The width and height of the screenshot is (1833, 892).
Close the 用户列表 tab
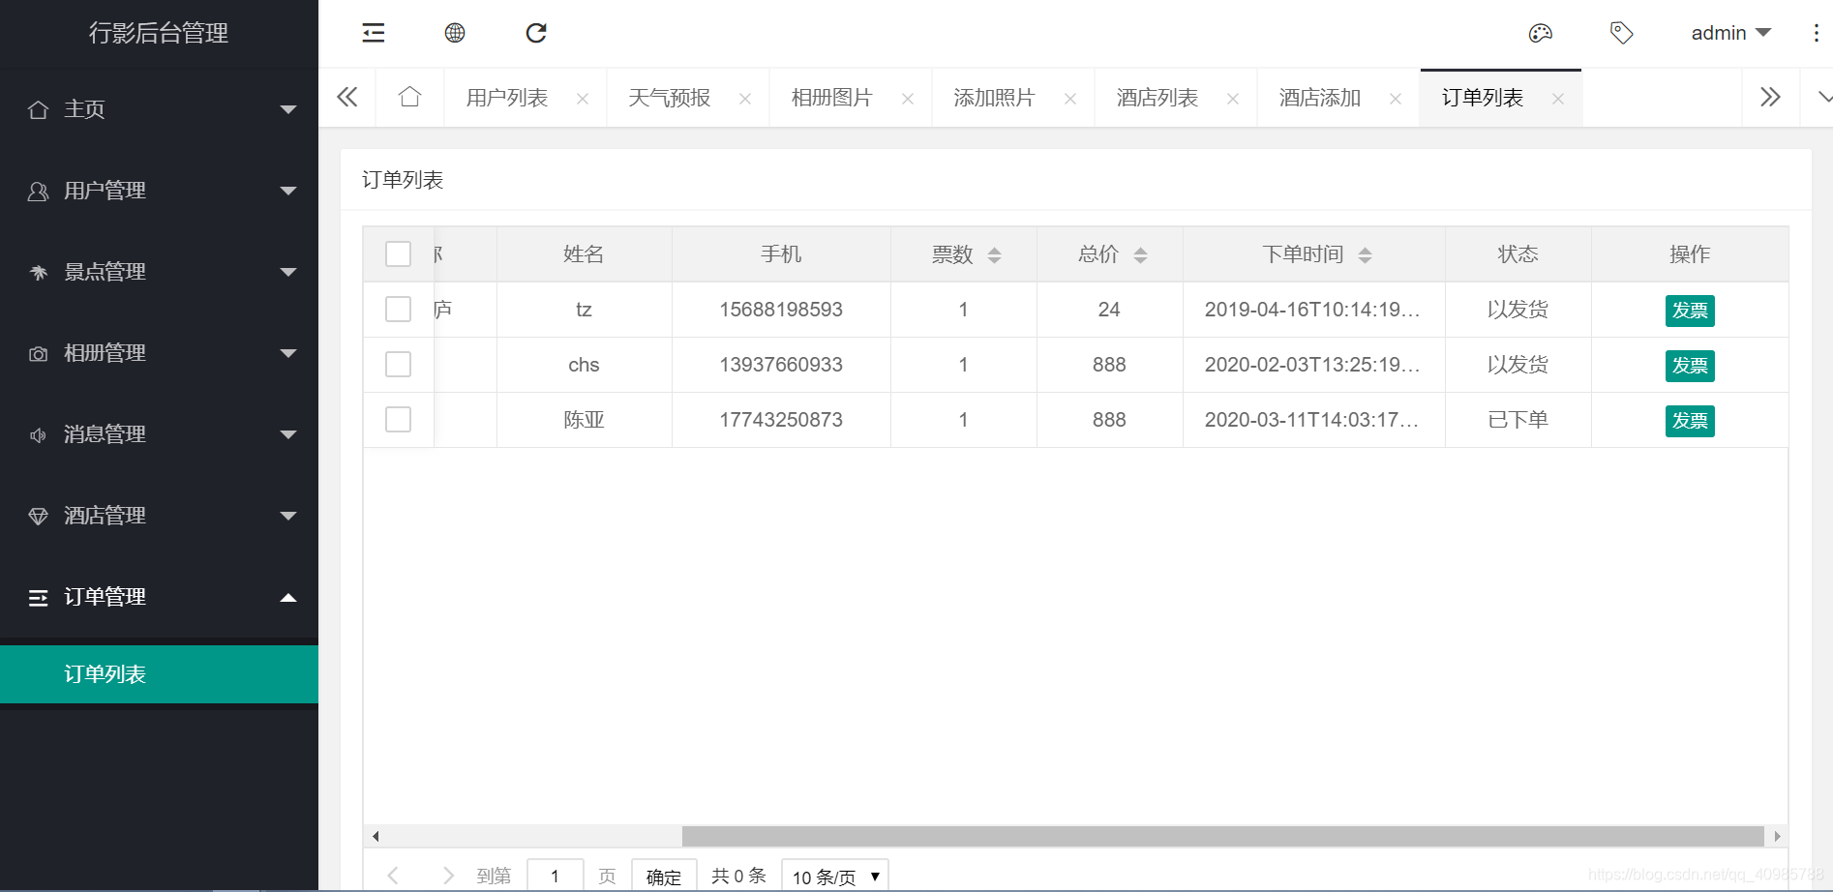tap(583, 99)
